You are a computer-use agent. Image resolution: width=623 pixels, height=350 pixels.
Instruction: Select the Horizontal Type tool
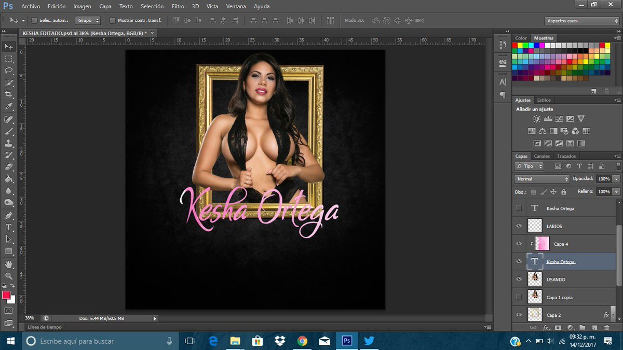click(9, 227)
